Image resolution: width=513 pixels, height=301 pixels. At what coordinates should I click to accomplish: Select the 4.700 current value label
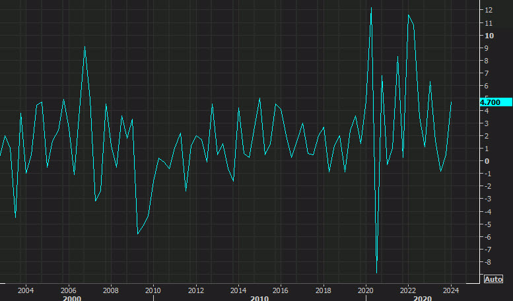496,102
